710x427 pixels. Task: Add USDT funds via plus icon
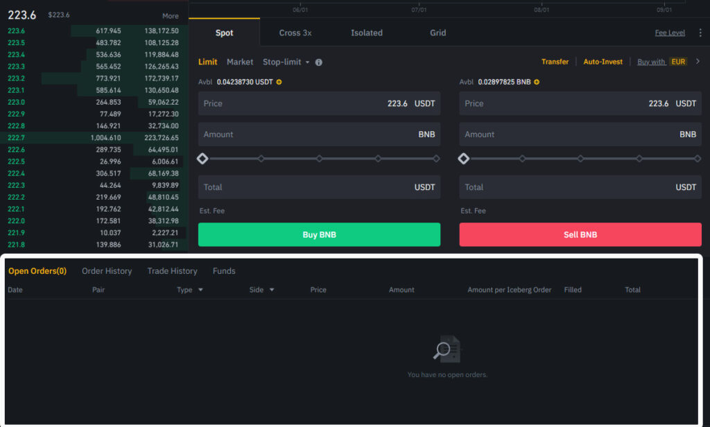pos(279,82)
